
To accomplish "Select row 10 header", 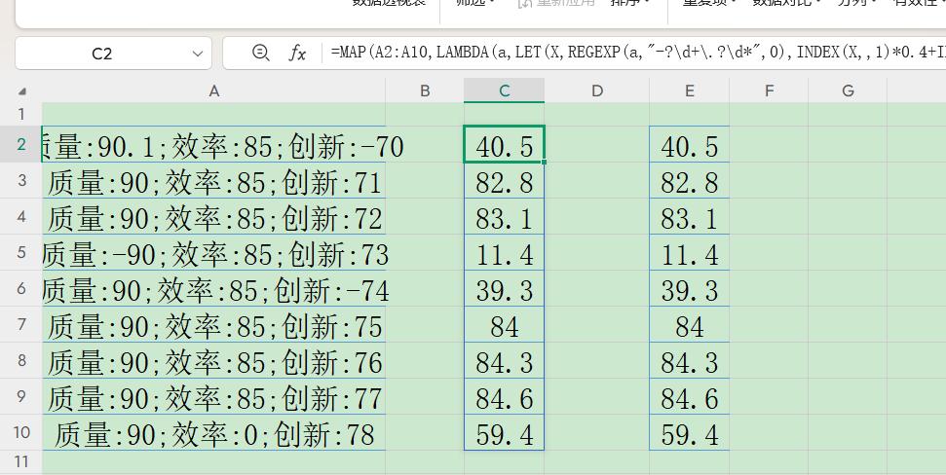I will point(21,432).
